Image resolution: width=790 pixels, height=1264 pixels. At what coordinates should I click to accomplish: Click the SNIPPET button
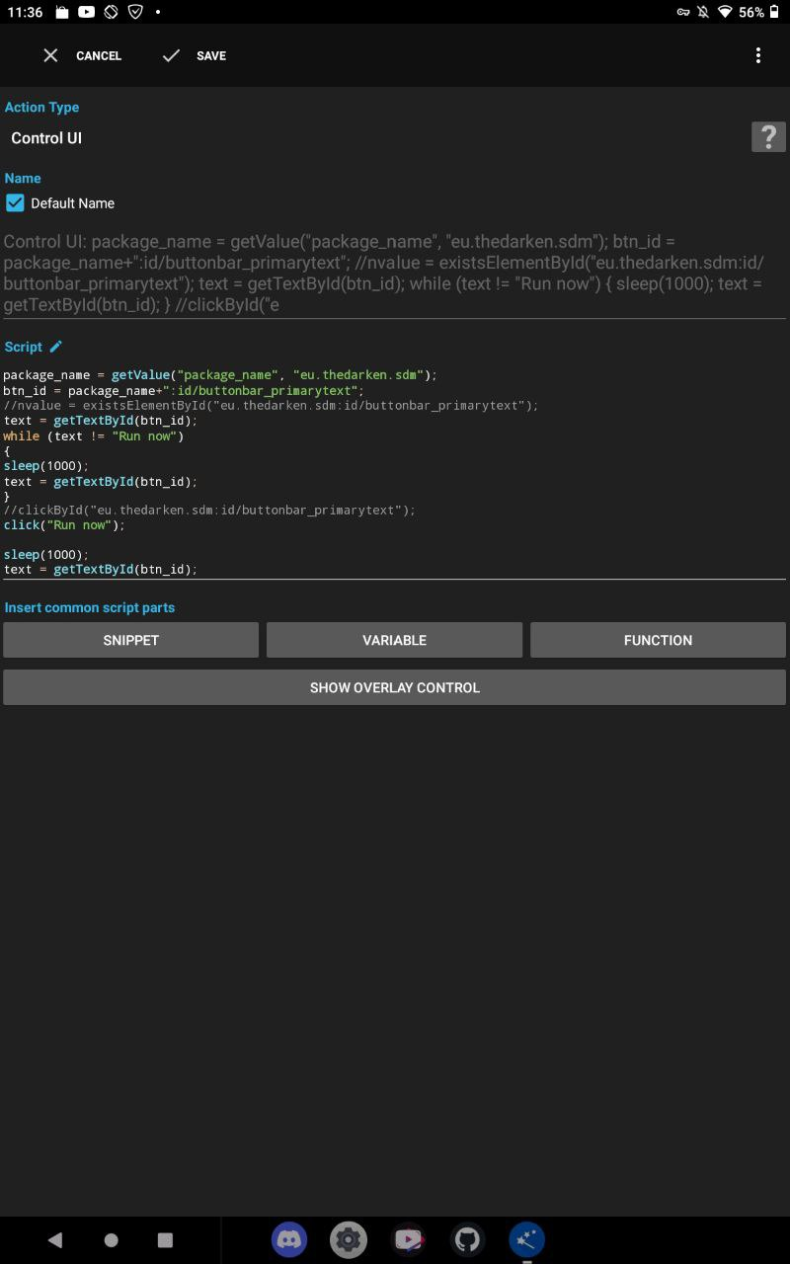[x=131, y=640]
